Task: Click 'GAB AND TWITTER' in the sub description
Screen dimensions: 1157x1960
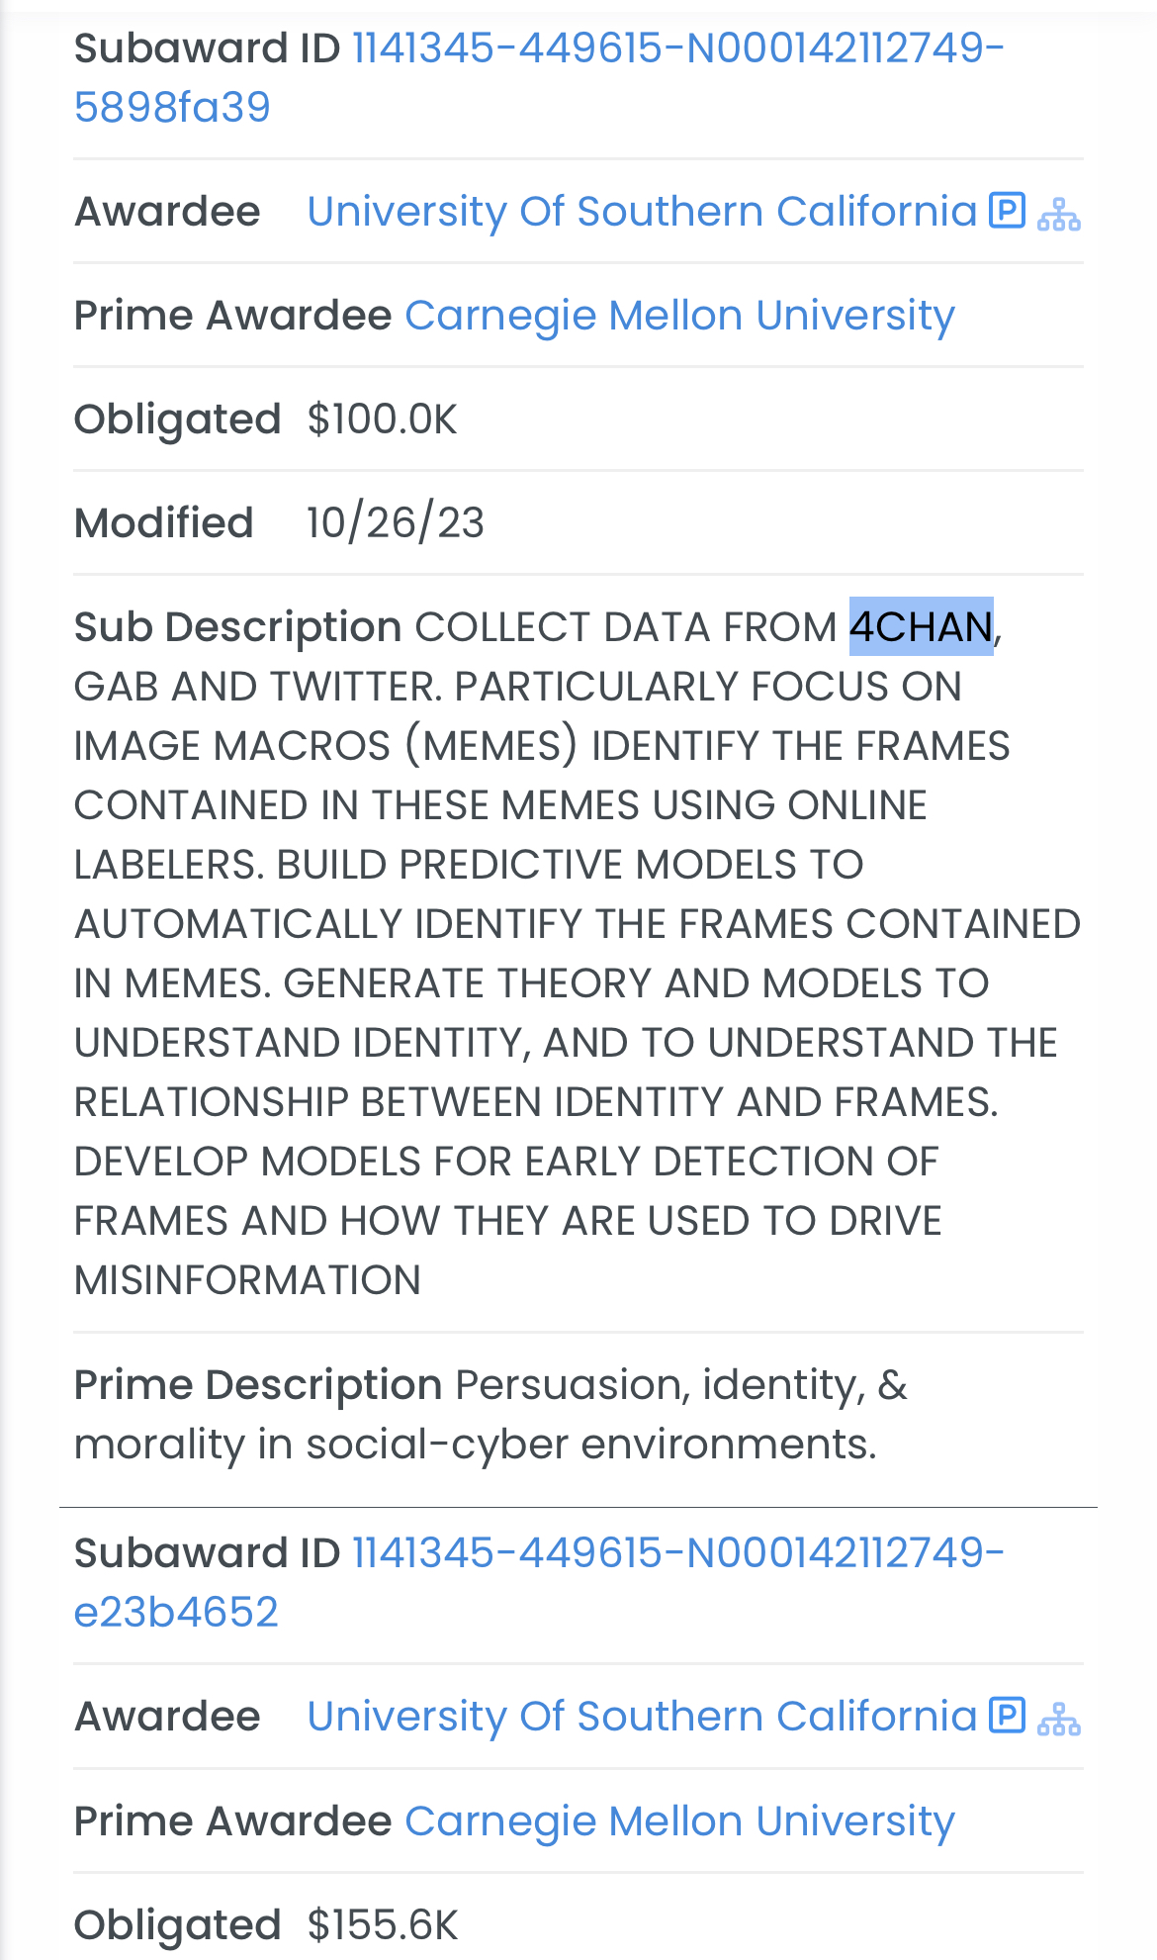Action: [x=257, y=687]
